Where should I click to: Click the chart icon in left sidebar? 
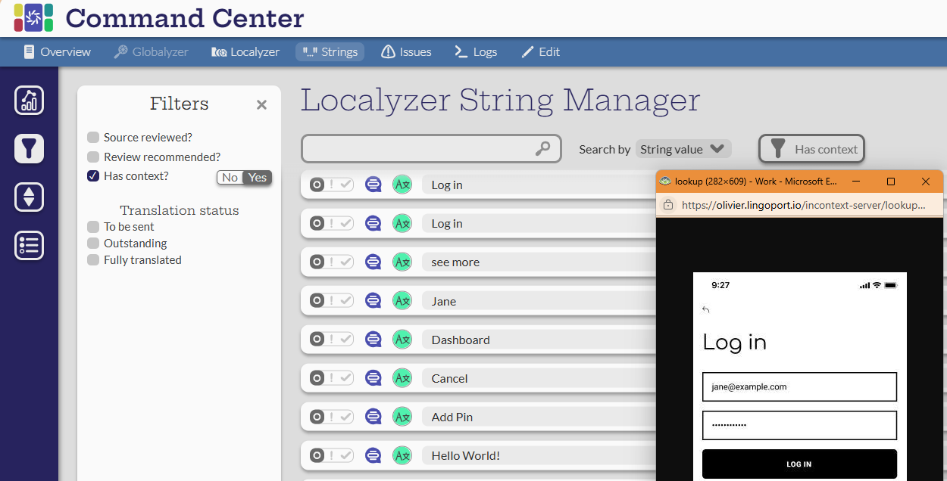point(29,101)
